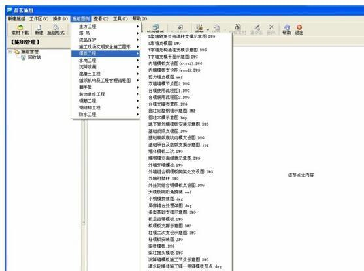The image size is (364, 271).
Task: Expand the 塔吊 submenu entry
Action: (105, 33)
